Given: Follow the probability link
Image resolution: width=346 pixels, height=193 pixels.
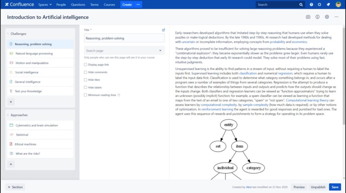Looking at the screenshot, I should click(278, 42).
